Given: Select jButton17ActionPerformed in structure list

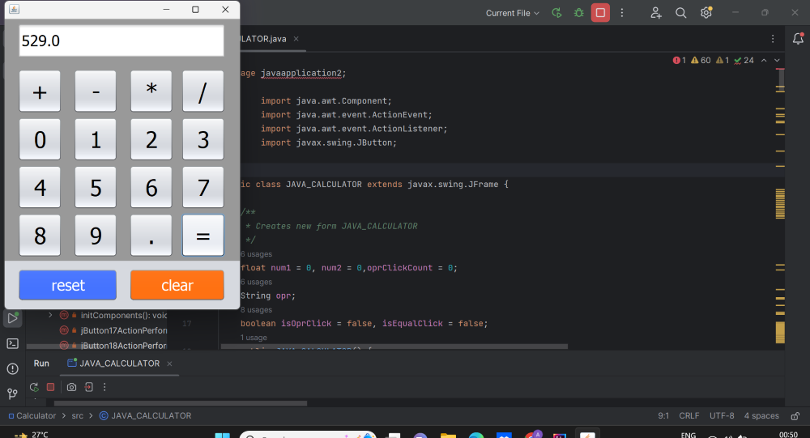Looking at the screenshot, I should pos(113,330).
